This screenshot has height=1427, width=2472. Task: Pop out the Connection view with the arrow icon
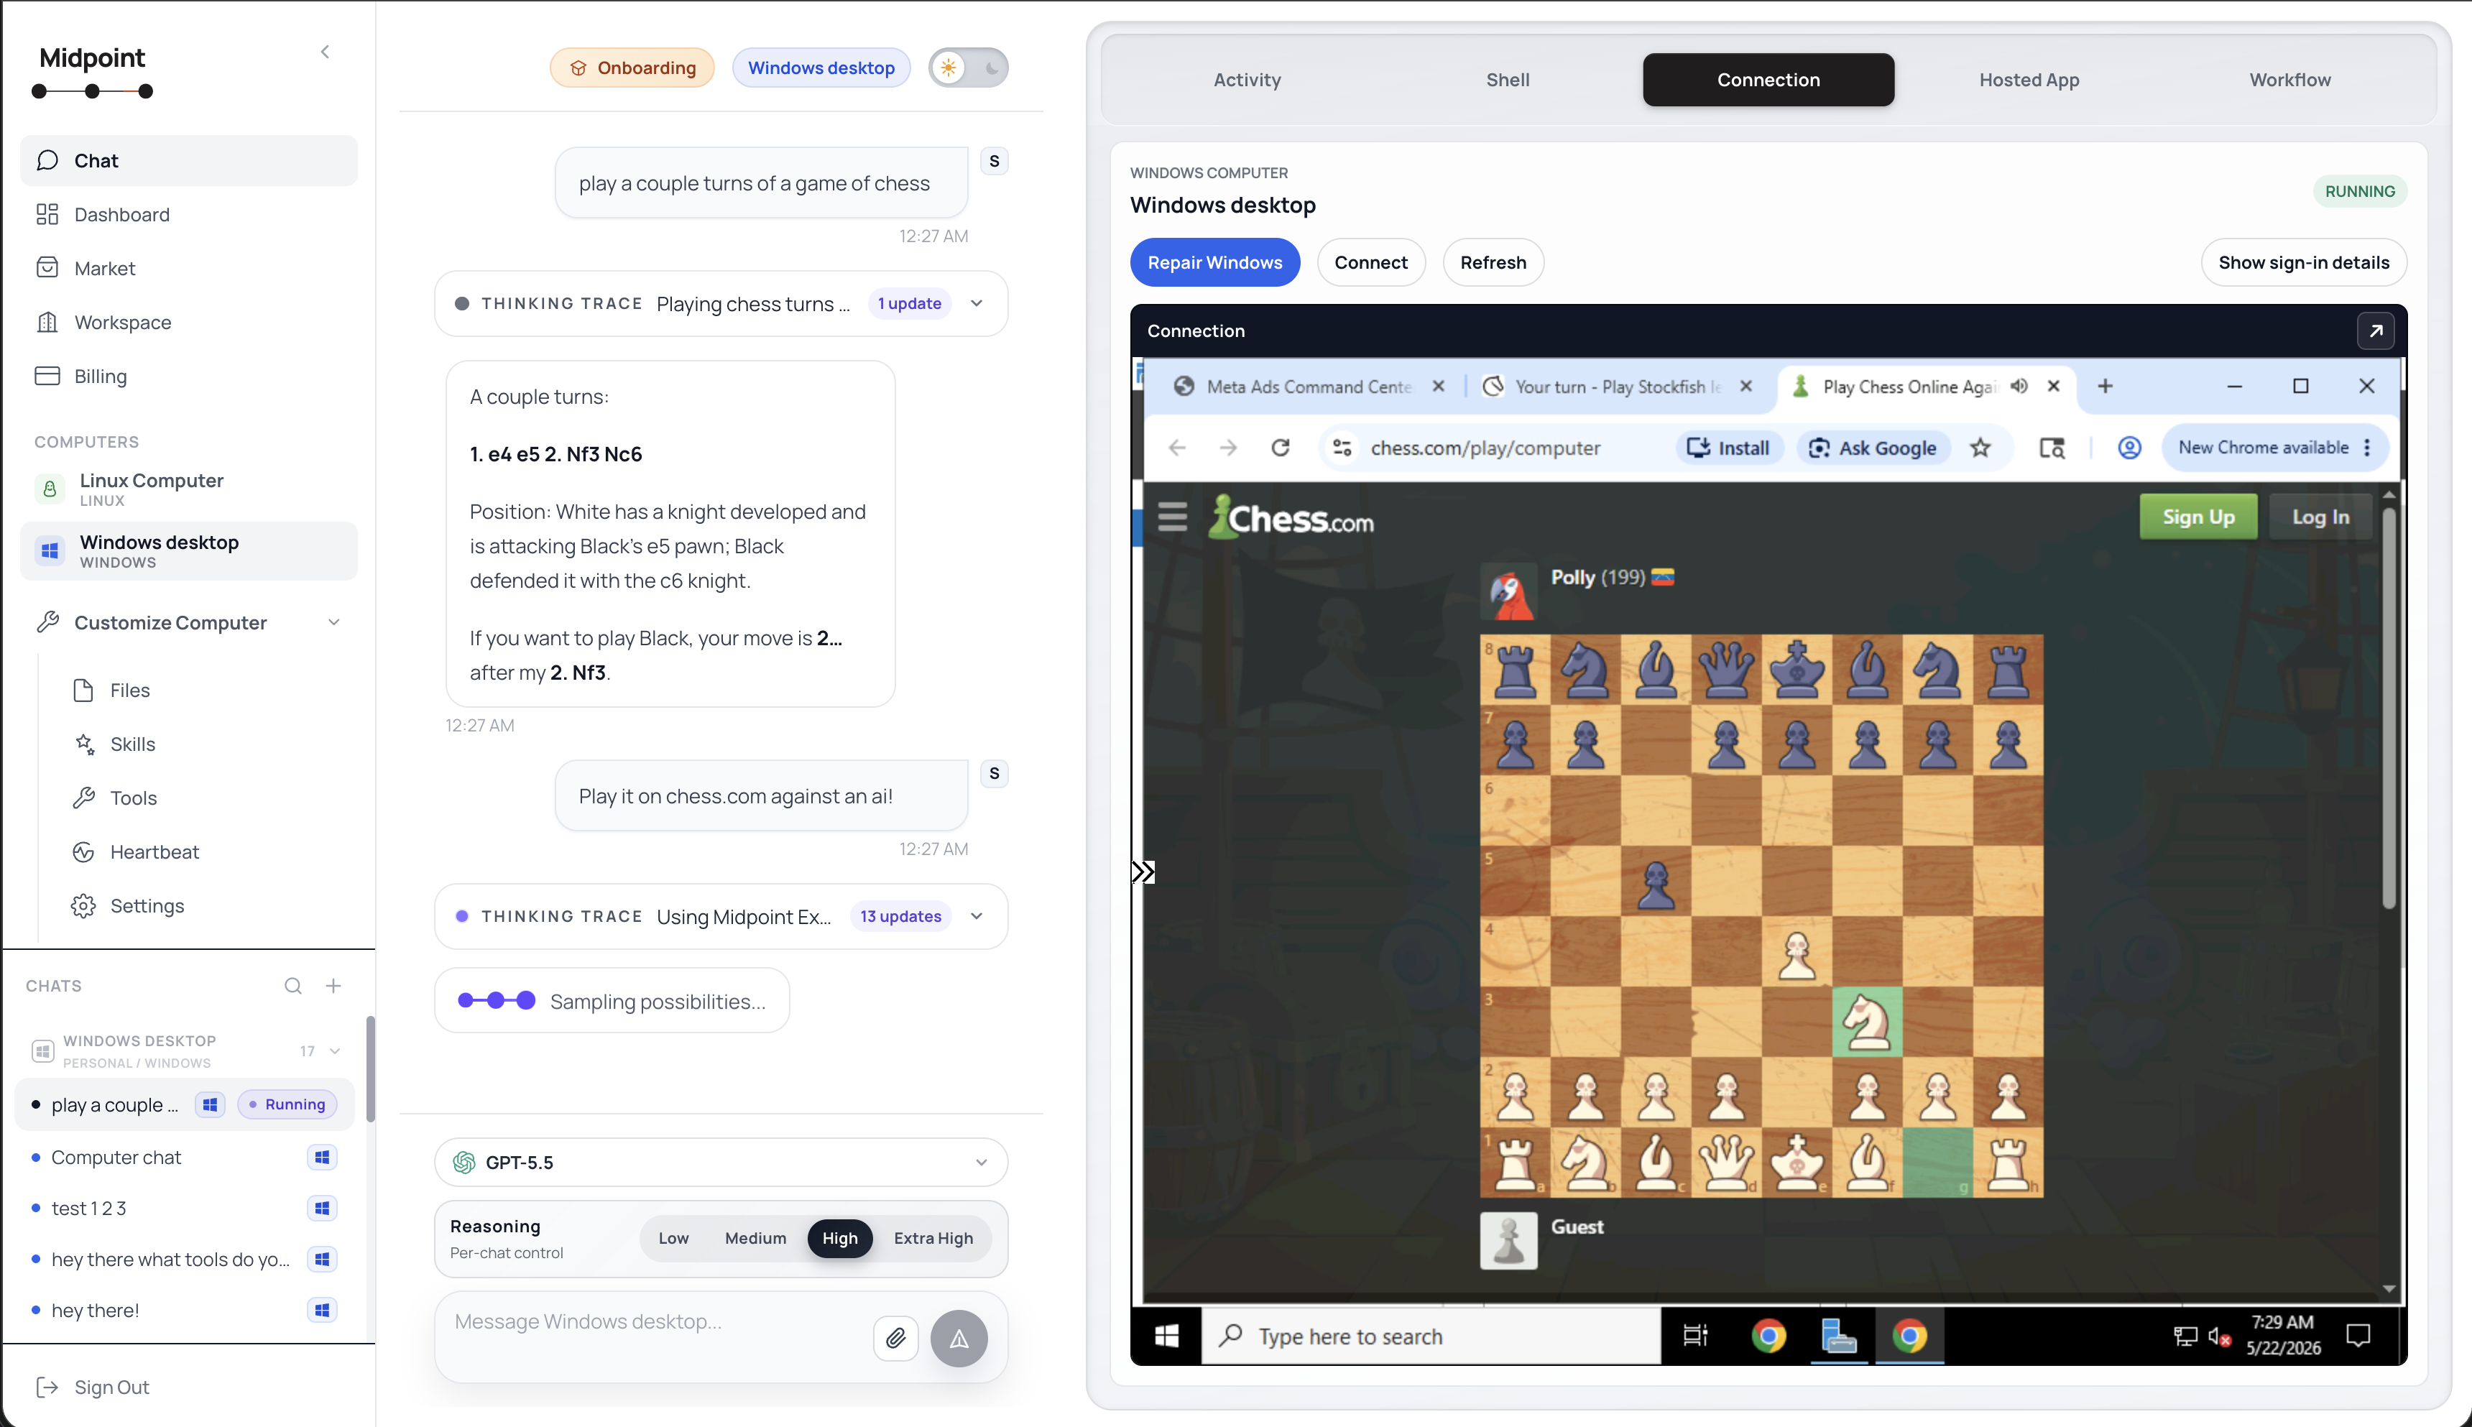(2376, 331)
